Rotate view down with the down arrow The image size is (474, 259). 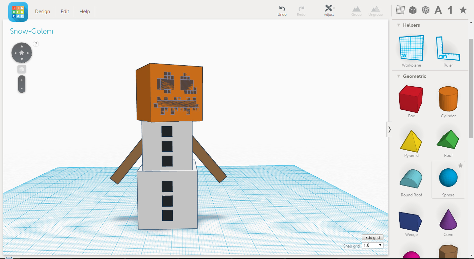[22, 60]
